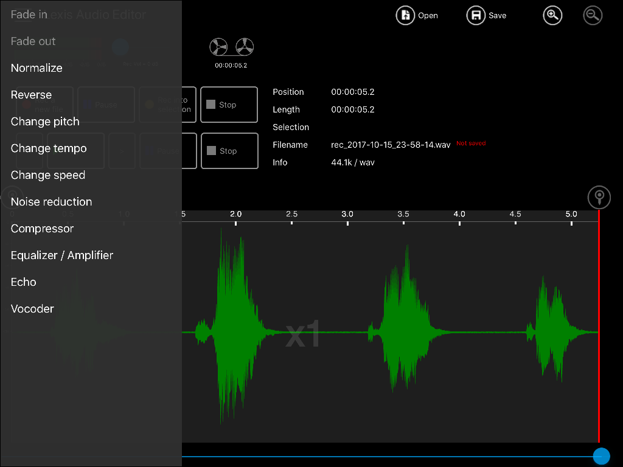Click the 2.0 mark on the ruler
Image resolution: width=623 pixels, height=467 pixels.
click(x=235, y=214)
